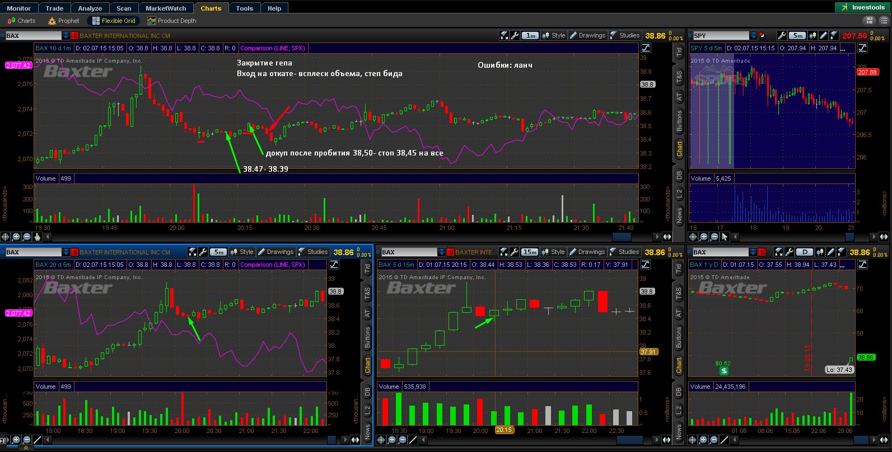Open the studies flask icon on SPY chart
Image resolution: width=892 pixels, height=452 pixels.
pyautogui.click(x=834, y=35)
